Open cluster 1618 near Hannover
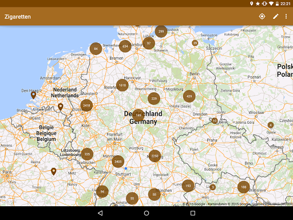The width and height of the screenshot is (293, 220). coord(122,85)
